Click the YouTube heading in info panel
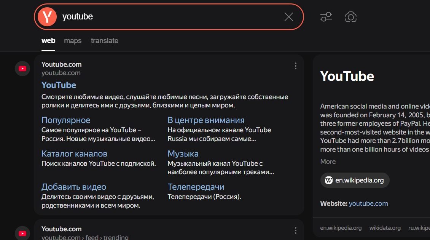Image resolution: width=430 pixels, height=240 pixels. [x=347, y=76]
